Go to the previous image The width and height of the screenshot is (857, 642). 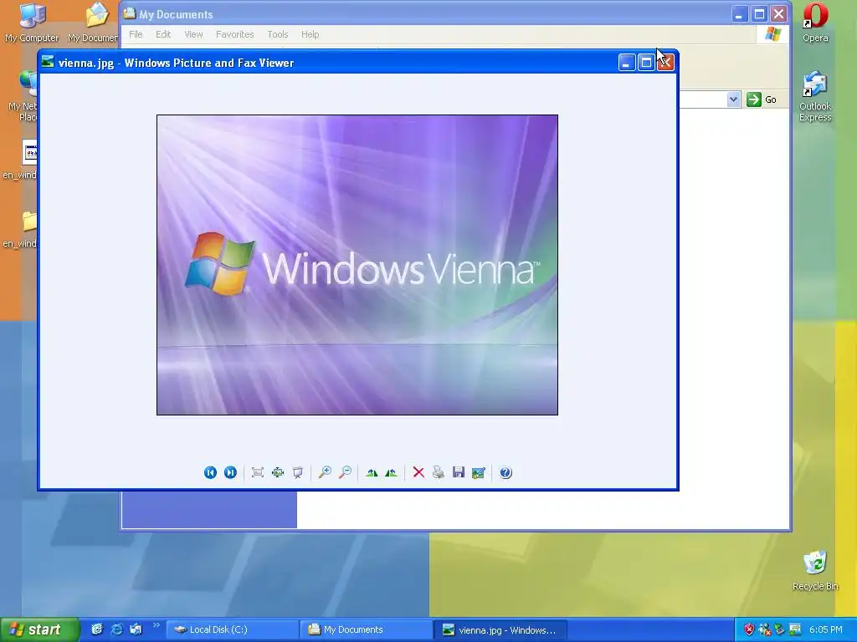pyautogui.click(x=210, y=473)
